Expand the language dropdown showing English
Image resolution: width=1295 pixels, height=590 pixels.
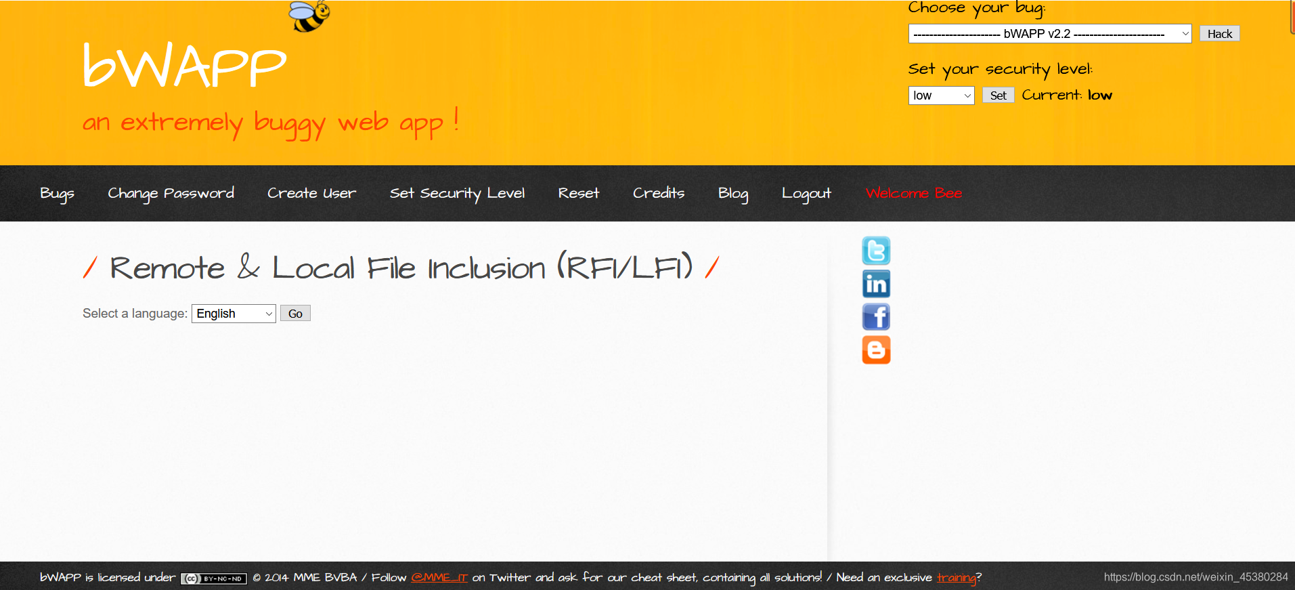tap(234, 314)
